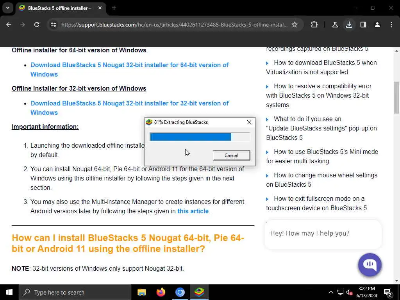Click the "Hey! How may I help you?" chat bubble
This screenshot has width=400, height=300.
323,234
